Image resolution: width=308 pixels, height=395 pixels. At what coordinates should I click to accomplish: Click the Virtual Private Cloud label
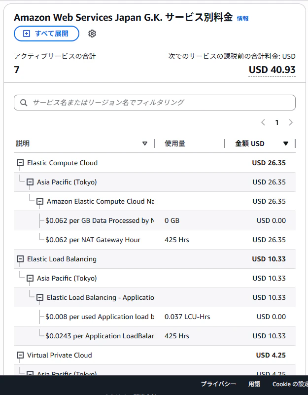click(x=60, y=356)
